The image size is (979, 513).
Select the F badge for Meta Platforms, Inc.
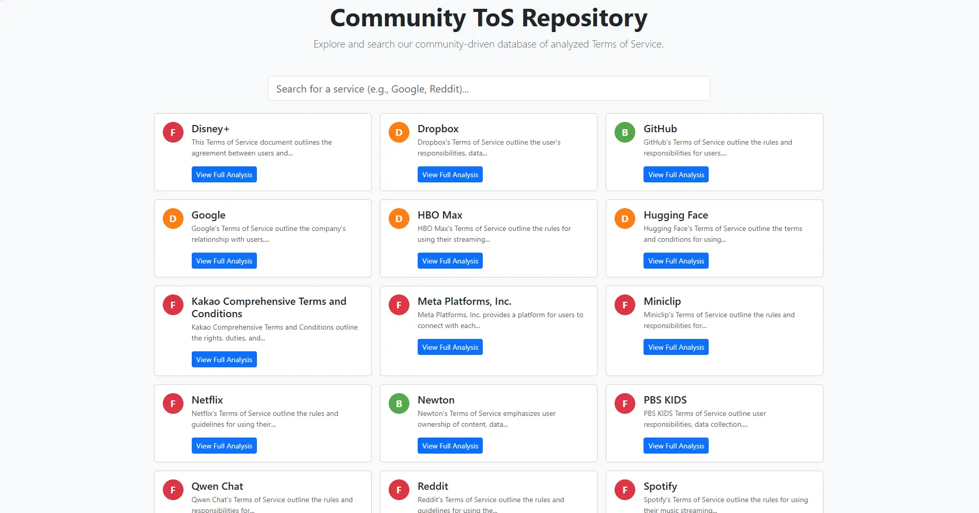point(399,305)
